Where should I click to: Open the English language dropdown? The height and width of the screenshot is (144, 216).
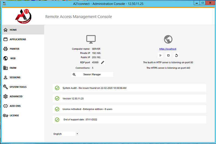(x=66, y=134)
